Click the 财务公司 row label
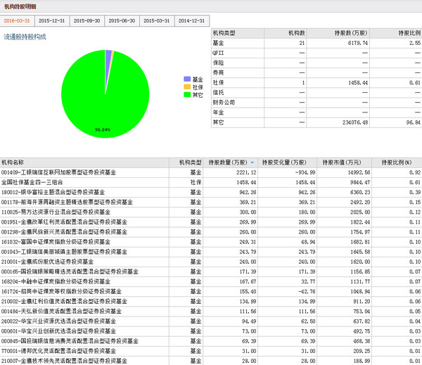The width and height of the screenshot is (422, 365). click(x=224, y=102)
